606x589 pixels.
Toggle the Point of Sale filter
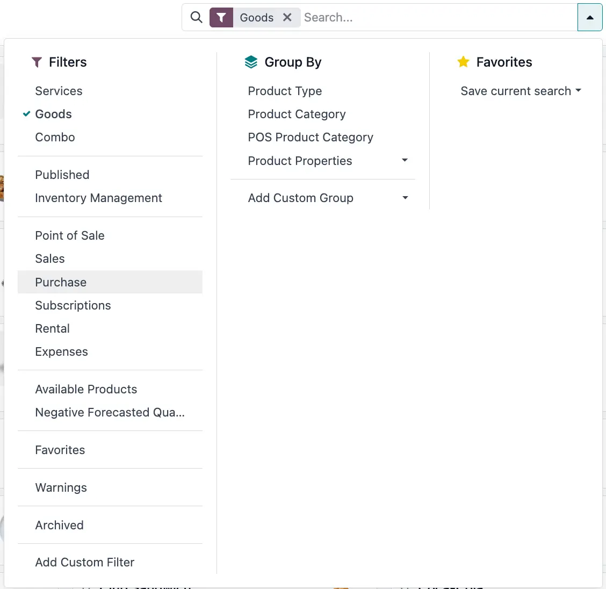point(110,236)
